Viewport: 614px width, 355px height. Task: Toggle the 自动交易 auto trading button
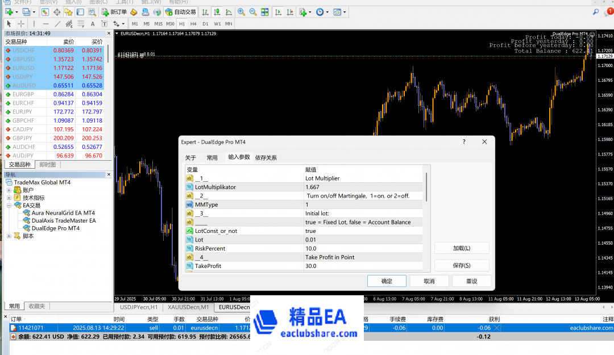tap(180, 12)
